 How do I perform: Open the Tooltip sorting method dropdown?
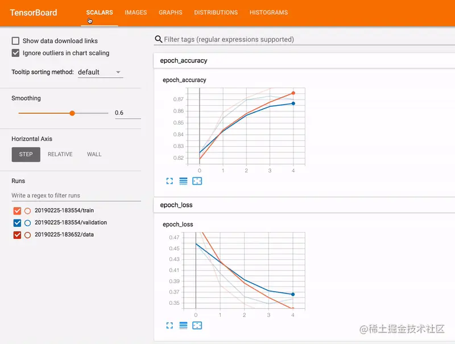(x=100, y=72)
